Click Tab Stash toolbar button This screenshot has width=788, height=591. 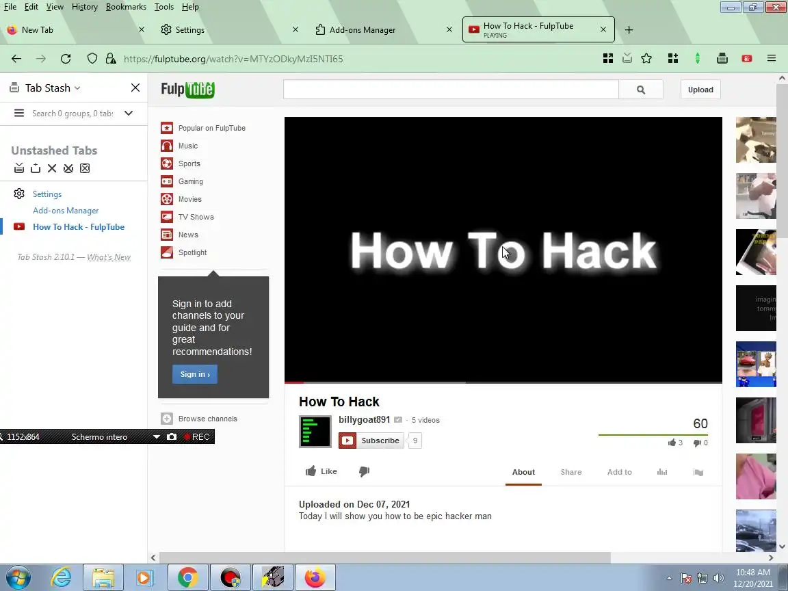[722, 59]
